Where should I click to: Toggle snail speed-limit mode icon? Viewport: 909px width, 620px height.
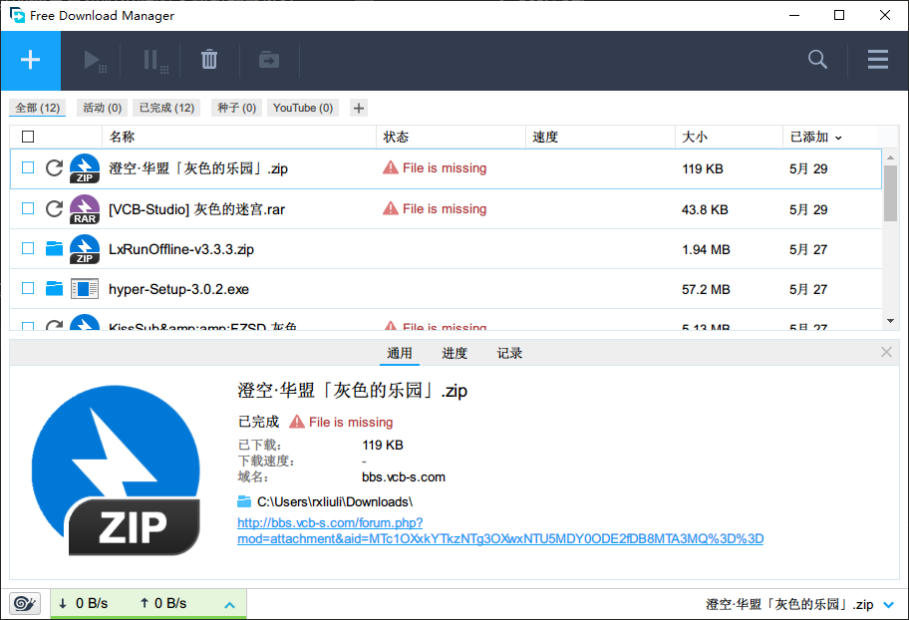click(x=25, y=604)
